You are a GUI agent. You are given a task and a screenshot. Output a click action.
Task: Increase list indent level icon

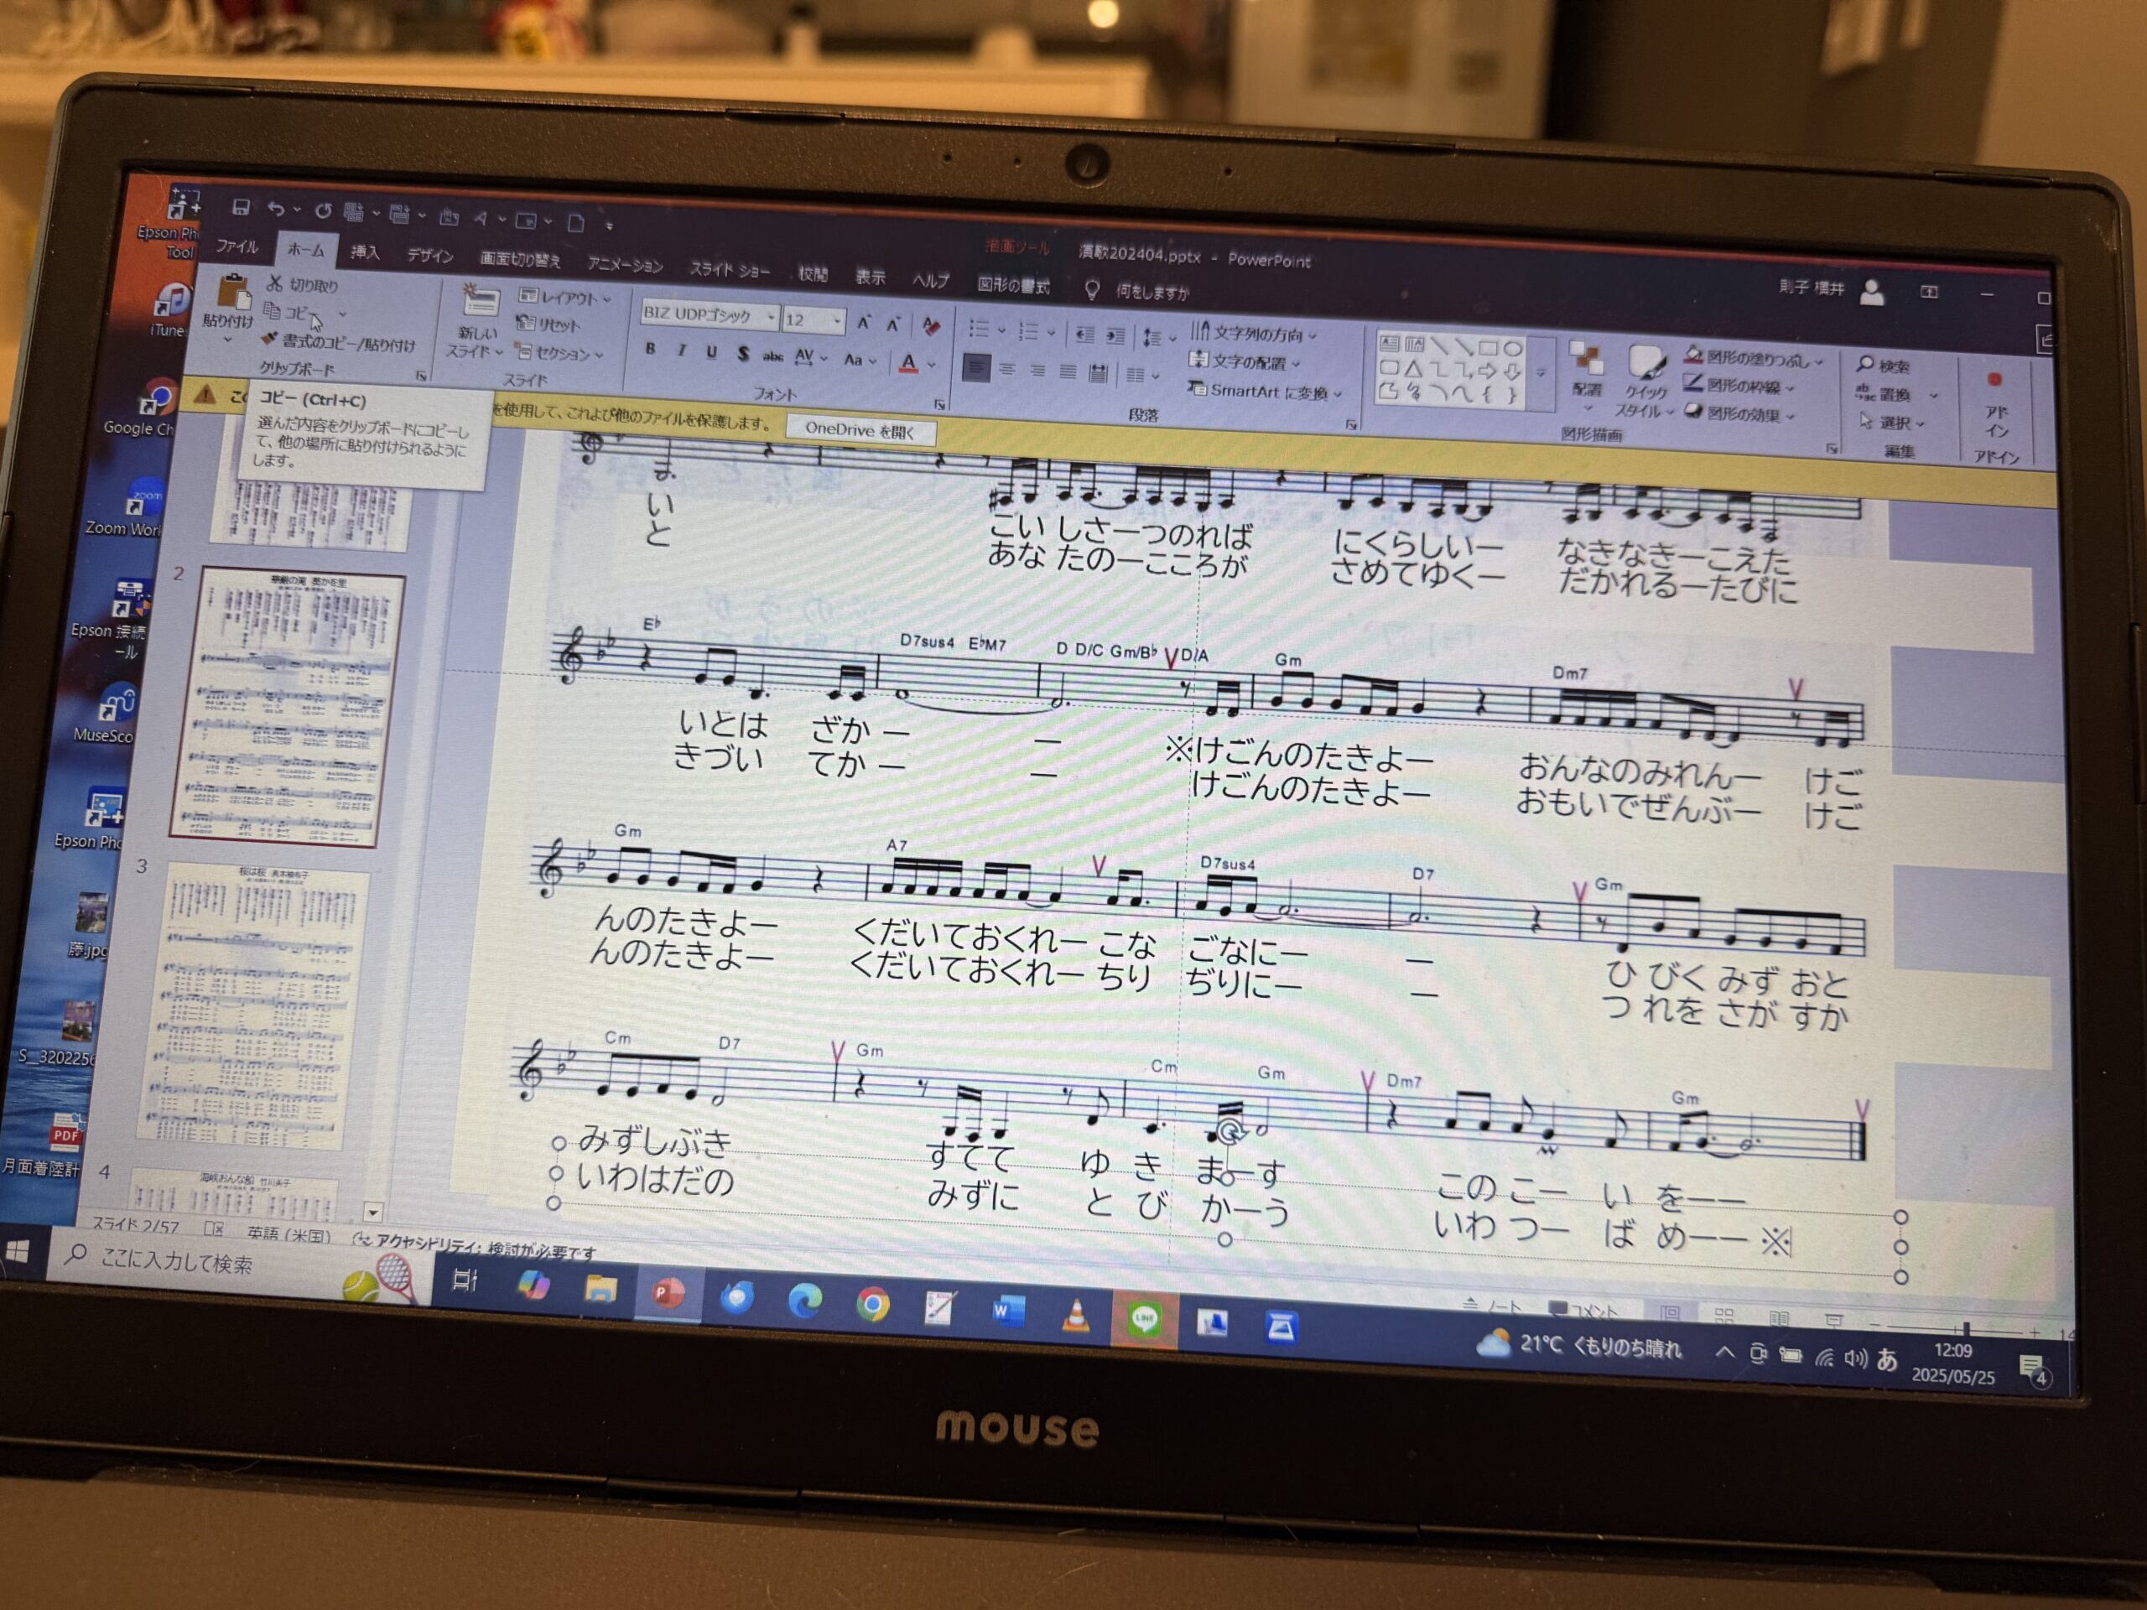pos(1115,337)
